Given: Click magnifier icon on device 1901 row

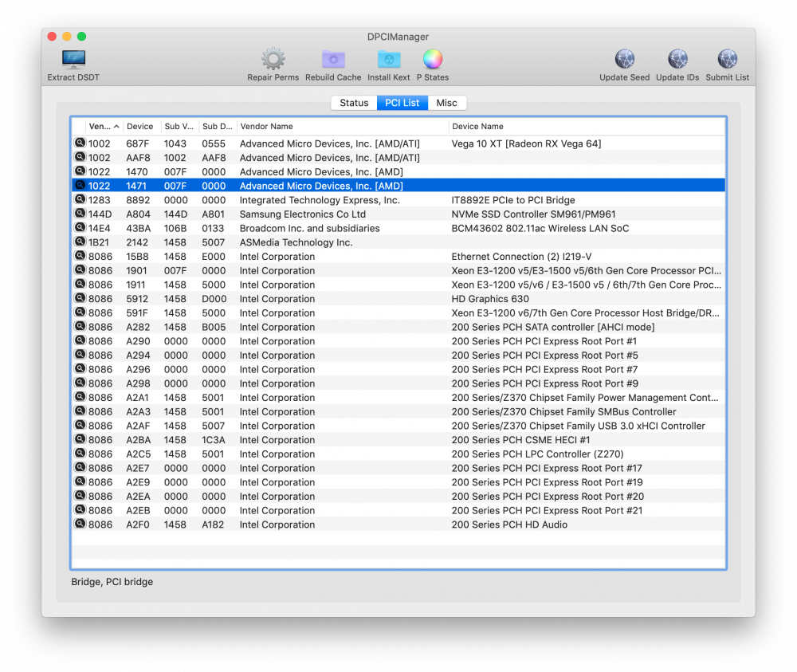Looking at the screenshot, I should (x=80, y=270).
